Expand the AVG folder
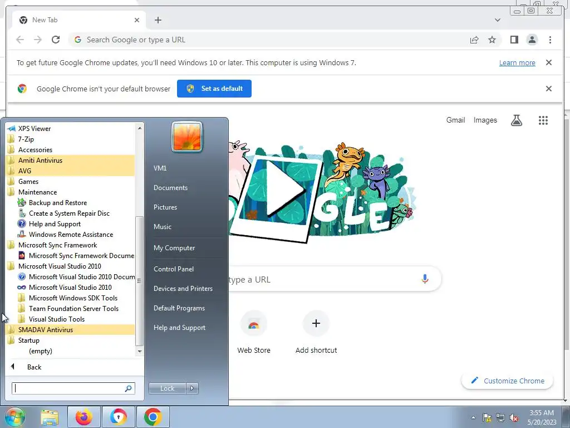The height and width of the screenshot is (428, 570). [x=71, y=171]
